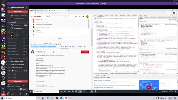This screenshot has height=100, width=178.
Task: Open the server folder icon in sidebar
Action: (x=3, y=26)
